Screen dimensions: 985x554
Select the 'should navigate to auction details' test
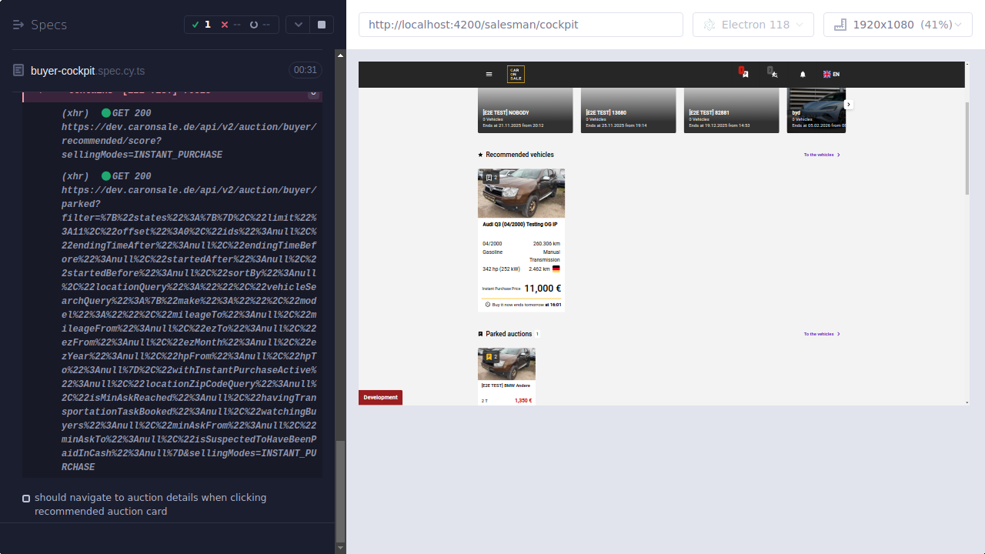point(149,504)
